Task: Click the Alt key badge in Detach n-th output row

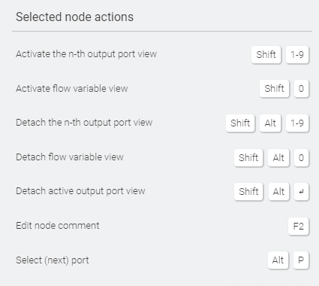Action: pyautogui.click(x=270, y=123)
